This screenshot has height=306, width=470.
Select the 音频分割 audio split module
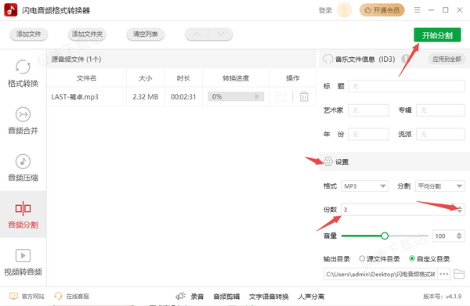[x=23, y=214]
